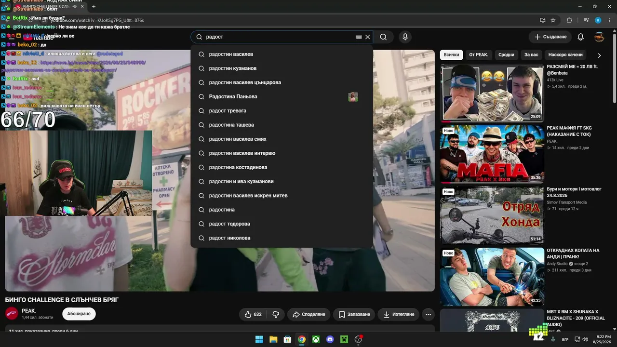Open Discord from taskbar
Viewport: 617px width, 347px height.
pos(330,339)
